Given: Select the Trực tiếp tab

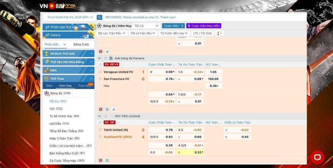Looking at the screenshot, I should [84, 86].
